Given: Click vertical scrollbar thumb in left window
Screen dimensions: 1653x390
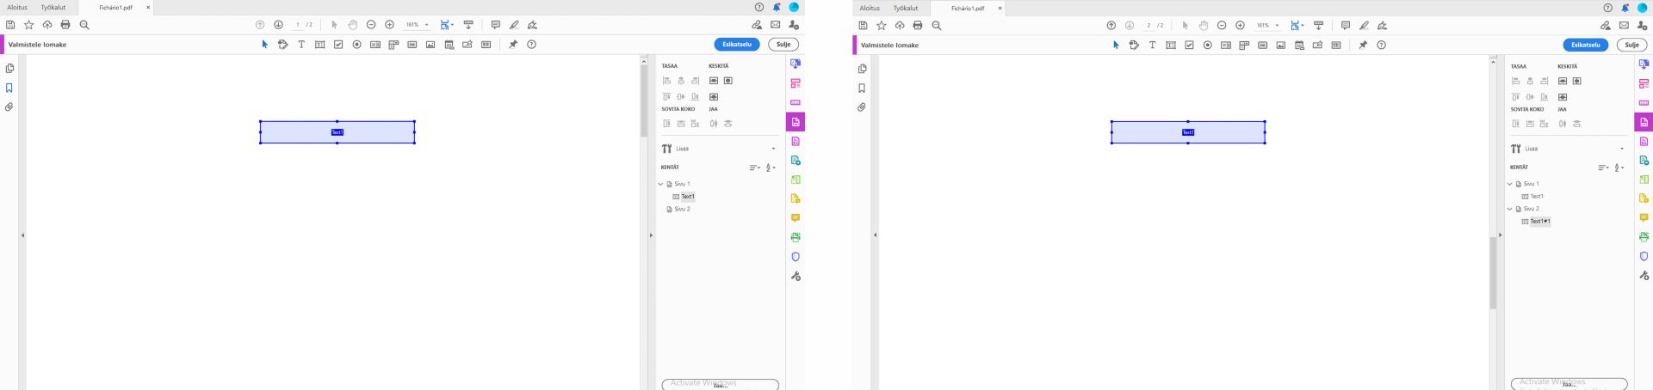Looking at the screenshot, I should click(643, 101).
